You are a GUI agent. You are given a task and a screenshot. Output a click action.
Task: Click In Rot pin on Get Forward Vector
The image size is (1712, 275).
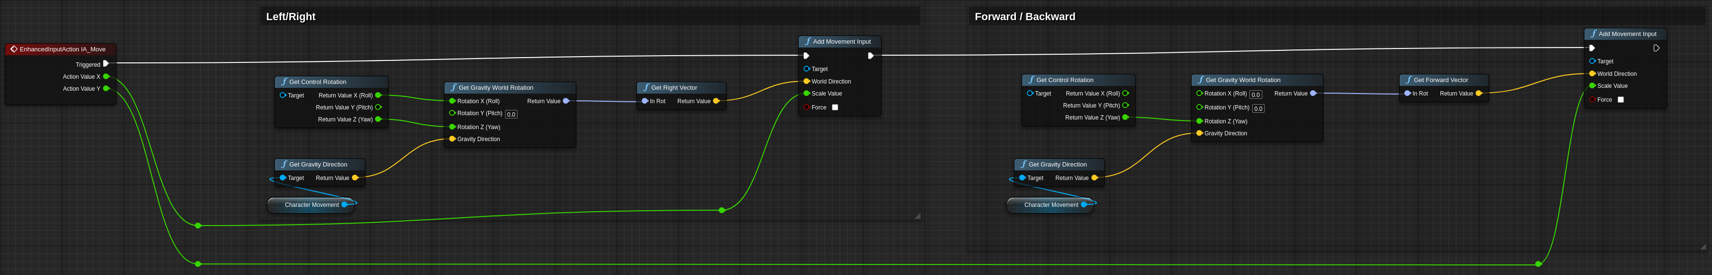1407,94
